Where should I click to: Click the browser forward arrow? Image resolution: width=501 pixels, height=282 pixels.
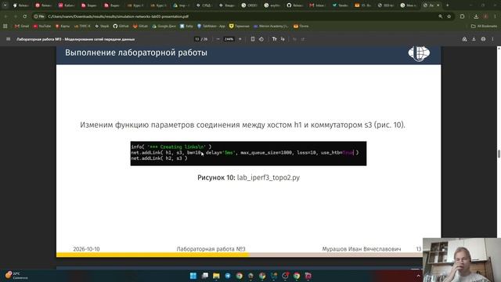coord(15,16)
